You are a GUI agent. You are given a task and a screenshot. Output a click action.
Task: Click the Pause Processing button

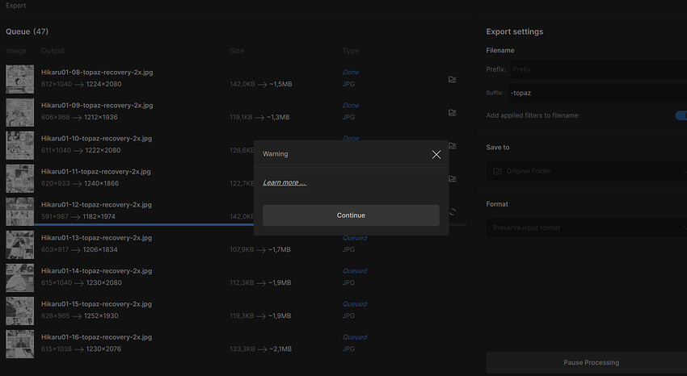coord(586,362)
